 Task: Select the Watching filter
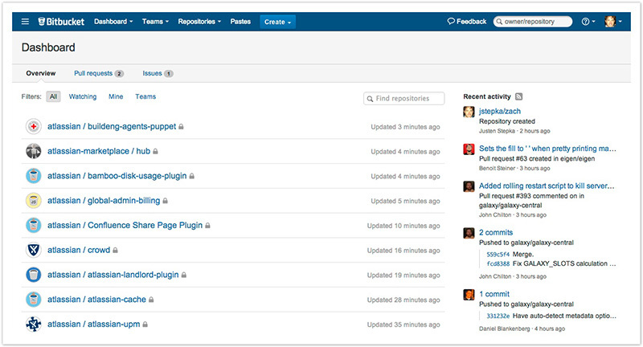click(83, 96)
